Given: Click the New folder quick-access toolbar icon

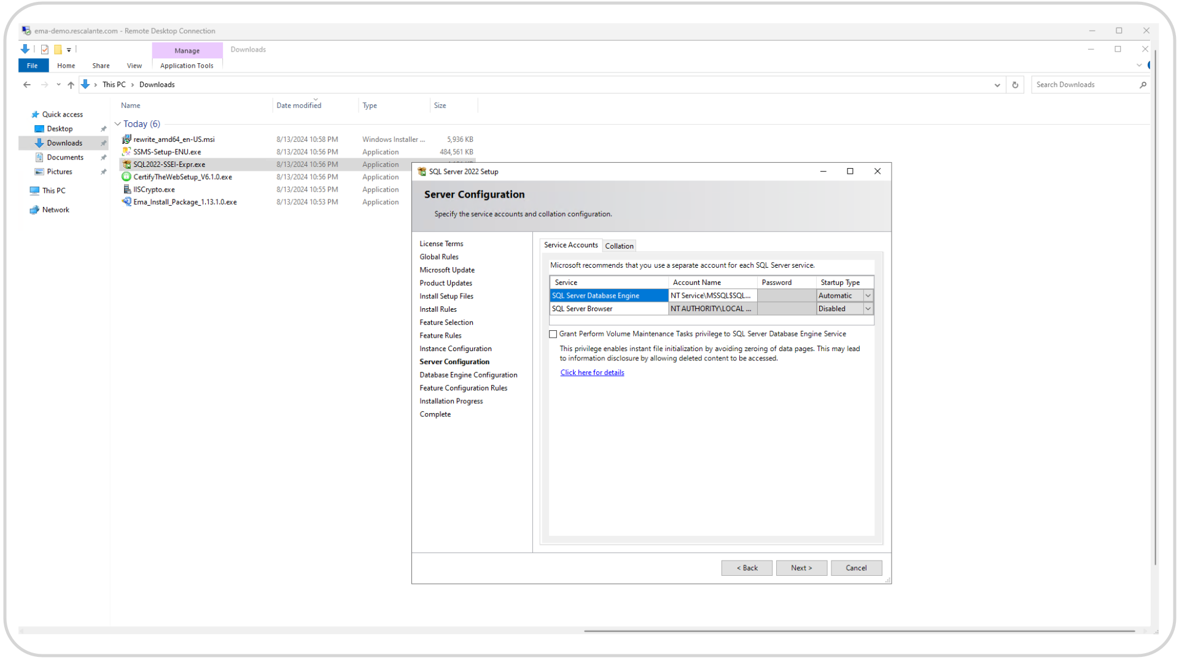Looking at the screenshot, I should 58,50.
